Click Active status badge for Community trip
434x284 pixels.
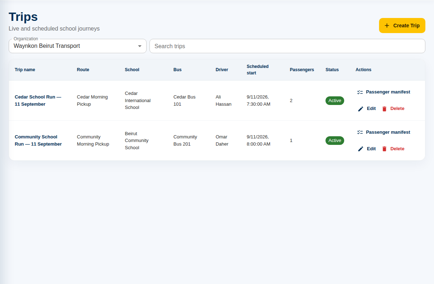pyautogui.click(x=335, y=141)
